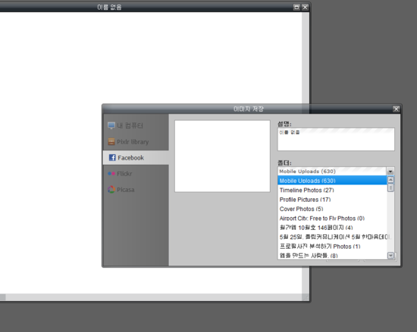The height and width of the screenshot is (332, 417).
Task: Click the list scroll-up arrow
Action: (x=390, y=180)
